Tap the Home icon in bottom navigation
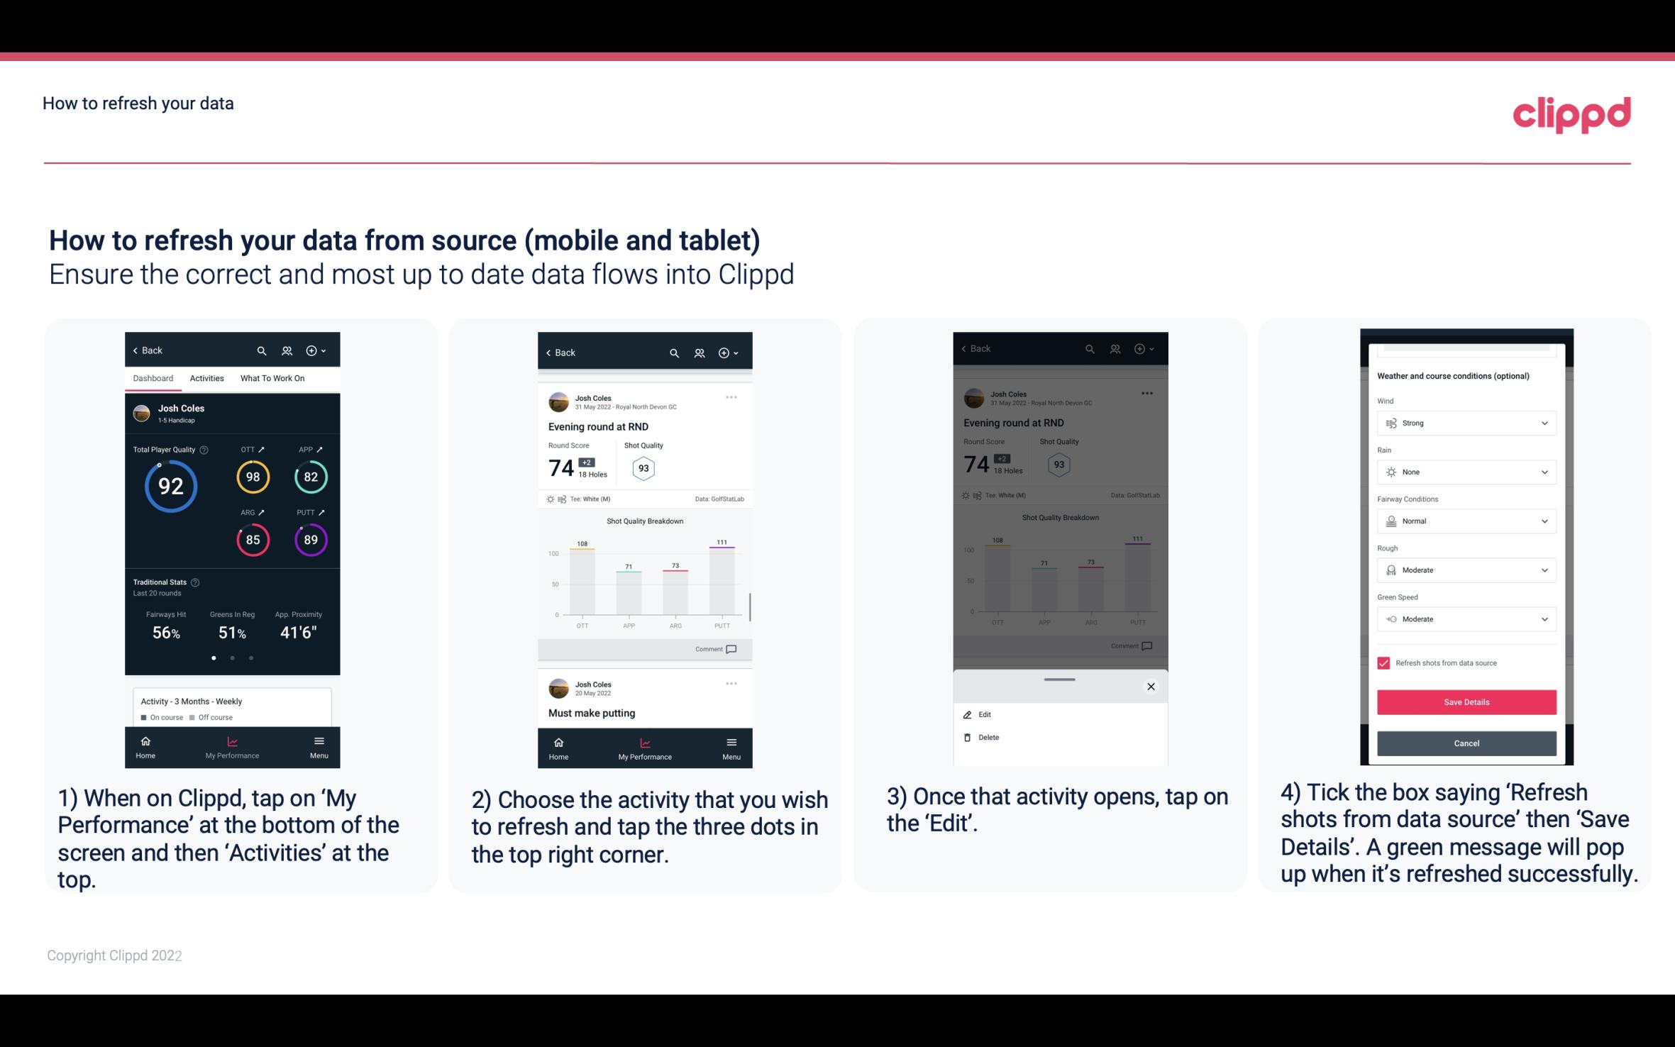This screenshot has height=1047, width=1675. [x=146, y=743]
